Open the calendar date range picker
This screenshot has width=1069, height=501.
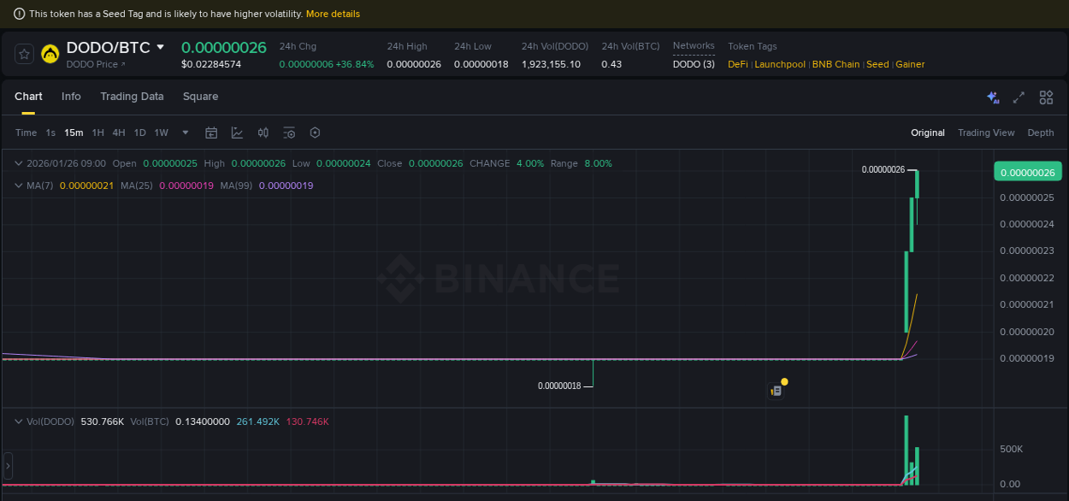[211, 133]
